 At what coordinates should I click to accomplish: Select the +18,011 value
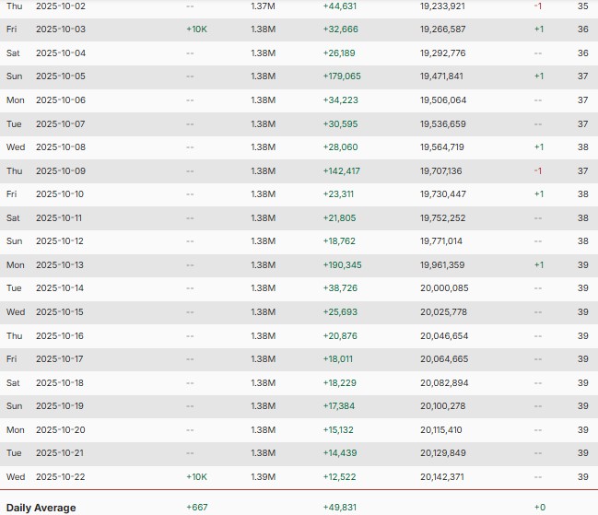338,359
